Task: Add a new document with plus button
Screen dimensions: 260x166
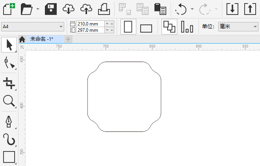Action: (68, 39)
